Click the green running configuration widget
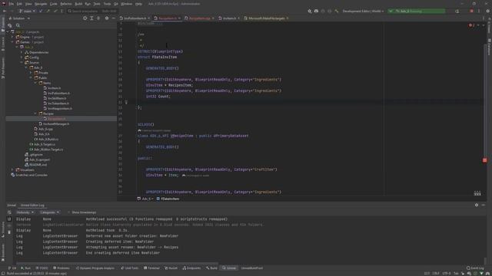Screen dimensions: 492x276 (417, 11)
